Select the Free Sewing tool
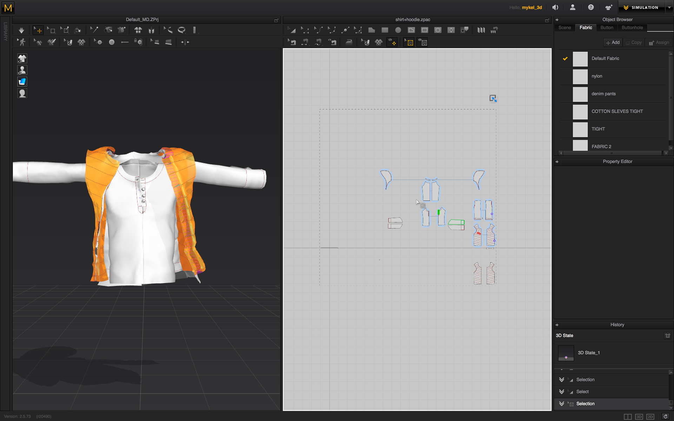Screen dimensions: 674x421 tap(318, 42)
